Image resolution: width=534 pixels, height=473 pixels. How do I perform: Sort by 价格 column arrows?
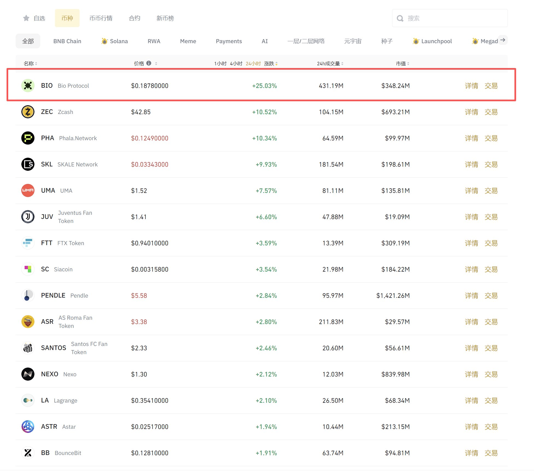tap(156, 63)
